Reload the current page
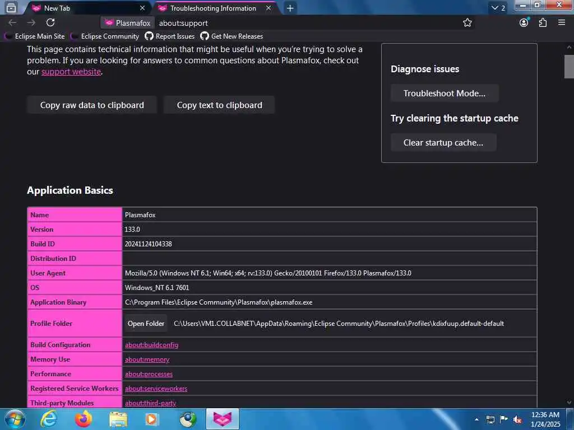Screen dimensions: 574x430 pos(50,22)
